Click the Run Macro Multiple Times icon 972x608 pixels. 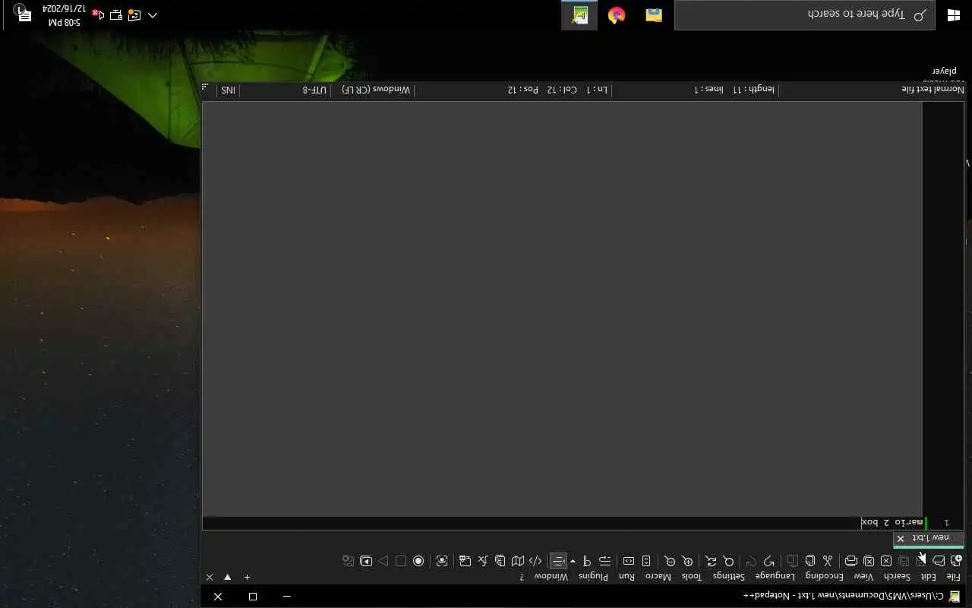(x=366, y=561)
